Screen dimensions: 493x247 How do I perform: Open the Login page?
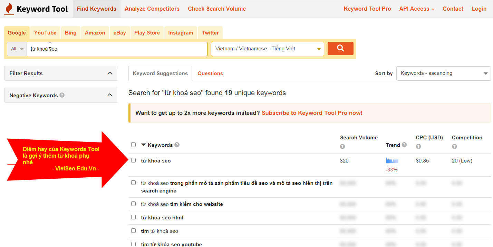[x=479, y=9]
